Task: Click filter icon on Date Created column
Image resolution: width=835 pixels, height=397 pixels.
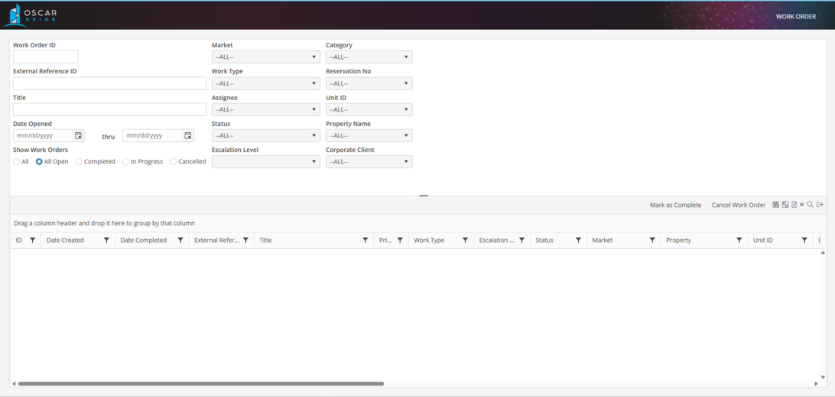Action: (x=106, y=240)
